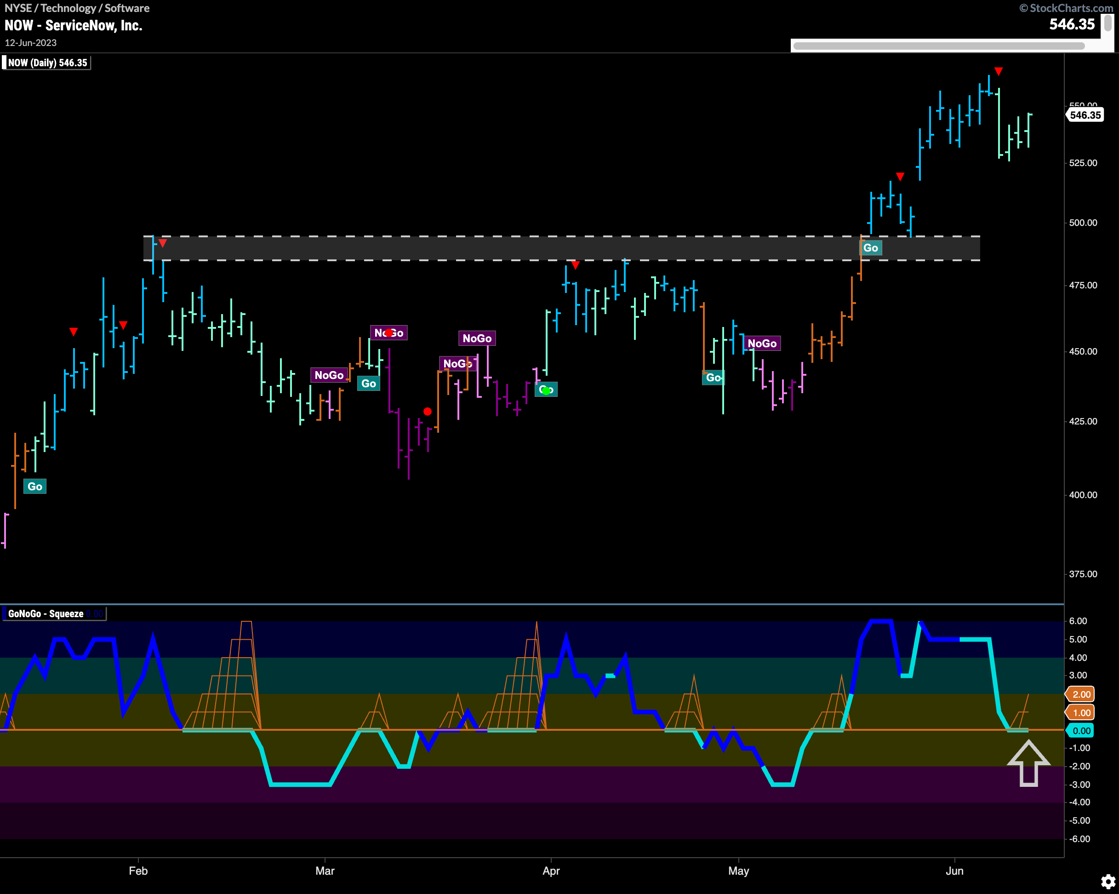Click the cyan 0.00 oscillator value tag
The image size is (1119, 894).
click(1080, 730)
